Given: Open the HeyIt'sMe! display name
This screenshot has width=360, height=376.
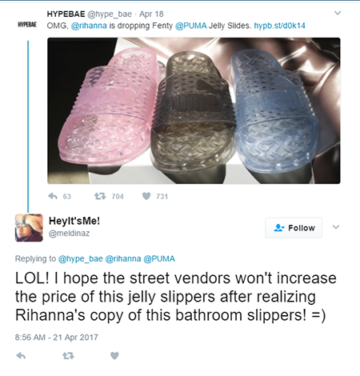Looking at the screenshot, I should coord(74,221).
